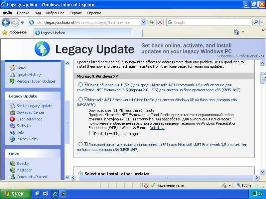Open the Home button dropdown arrow
Screen dimensions: 266x199
pyautogui.click(x=243, y=32)
